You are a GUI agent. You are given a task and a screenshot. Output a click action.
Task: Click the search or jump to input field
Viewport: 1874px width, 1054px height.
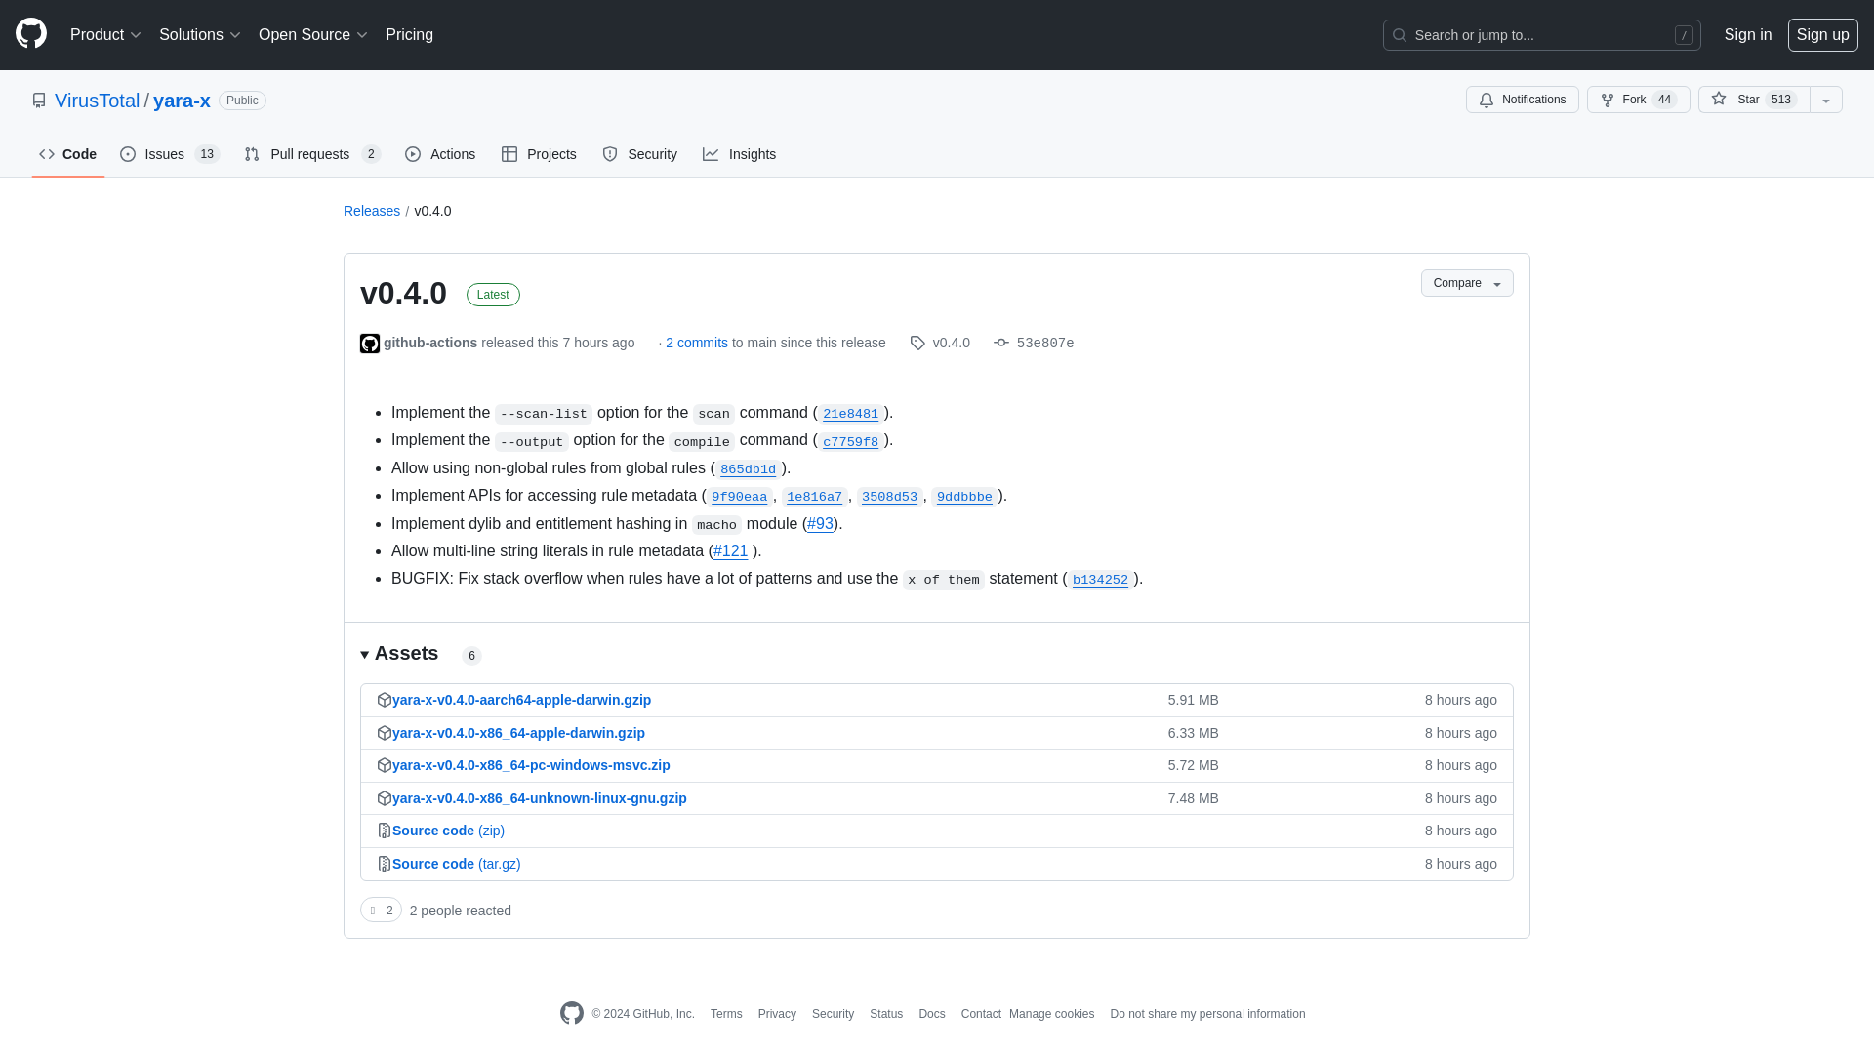(x=1542, y=35)
